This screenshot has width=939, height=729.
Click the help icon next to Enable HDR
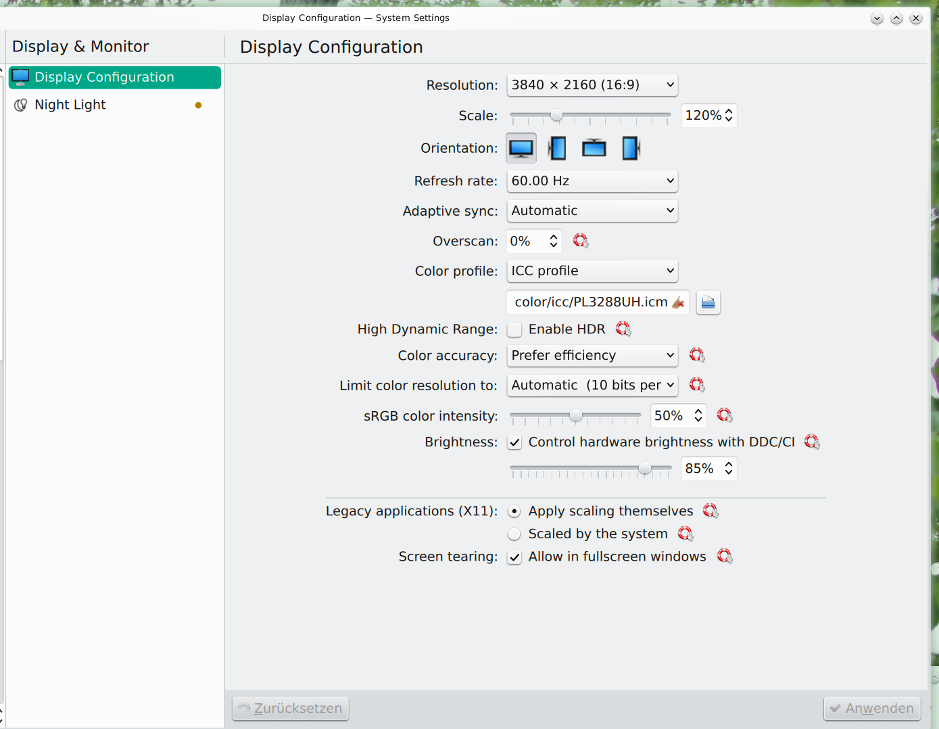point(623,329)
